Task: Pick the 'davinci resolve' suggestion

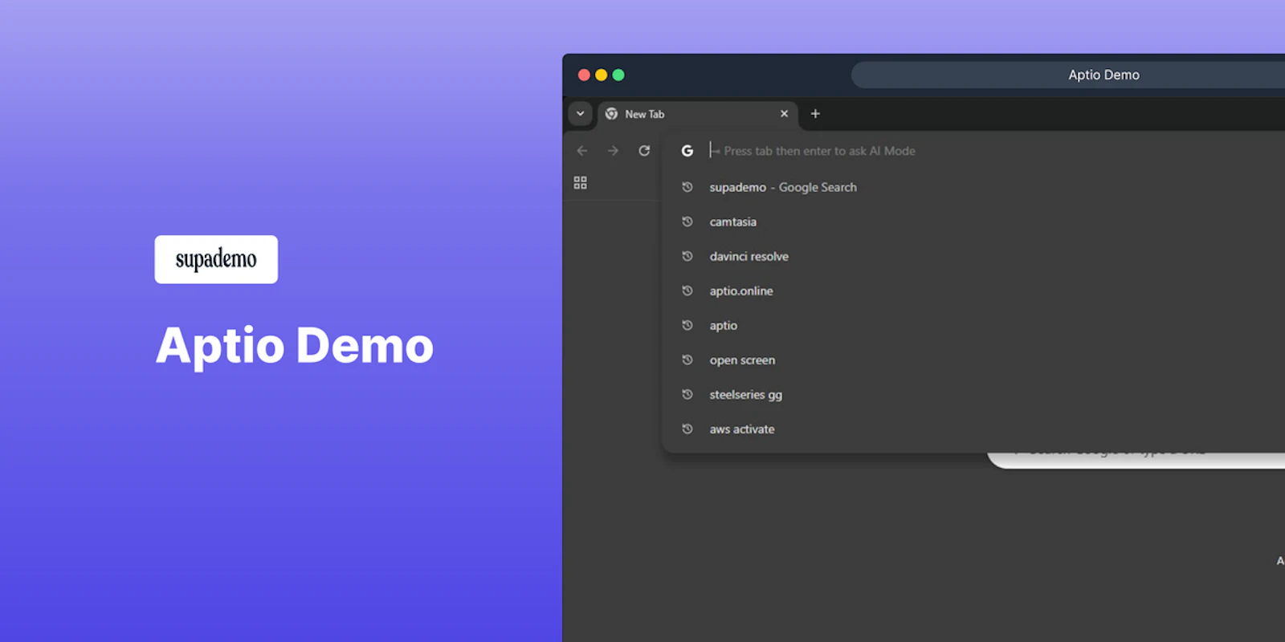Action: pos(973,256)
